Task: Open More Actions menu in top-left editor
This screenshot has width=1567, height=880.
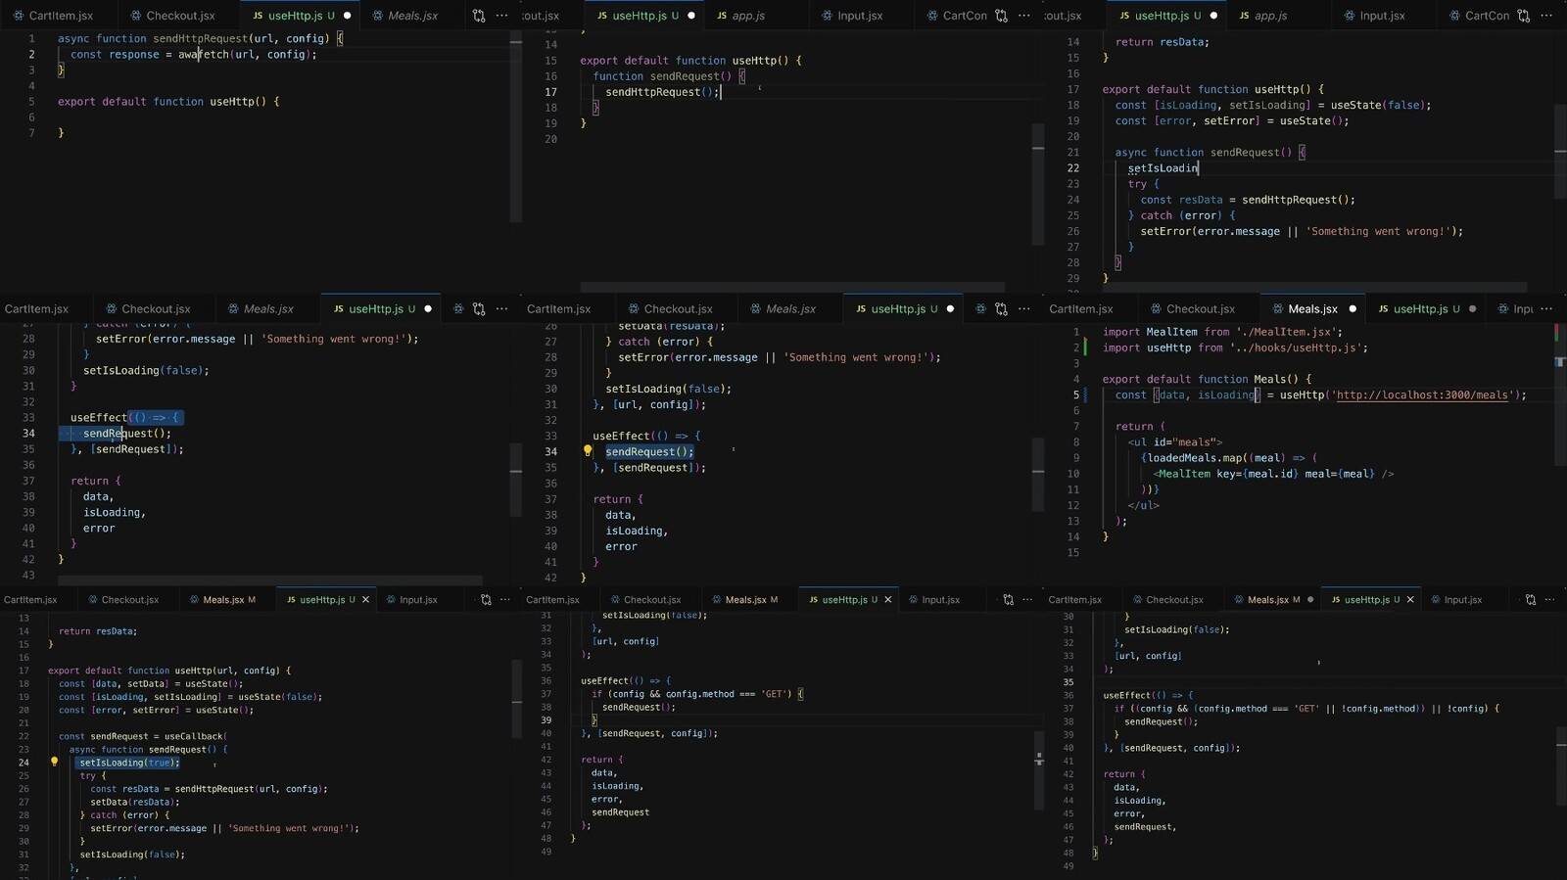Action: [502, 16]
